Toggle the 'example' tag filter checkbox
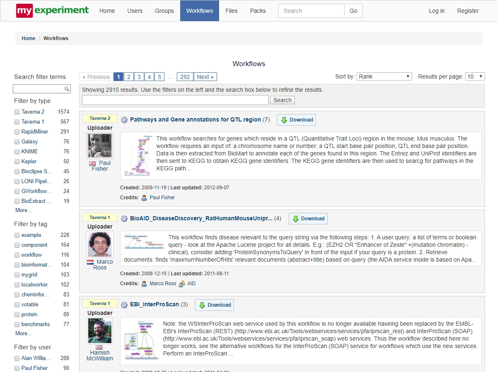 coord(17,235)
